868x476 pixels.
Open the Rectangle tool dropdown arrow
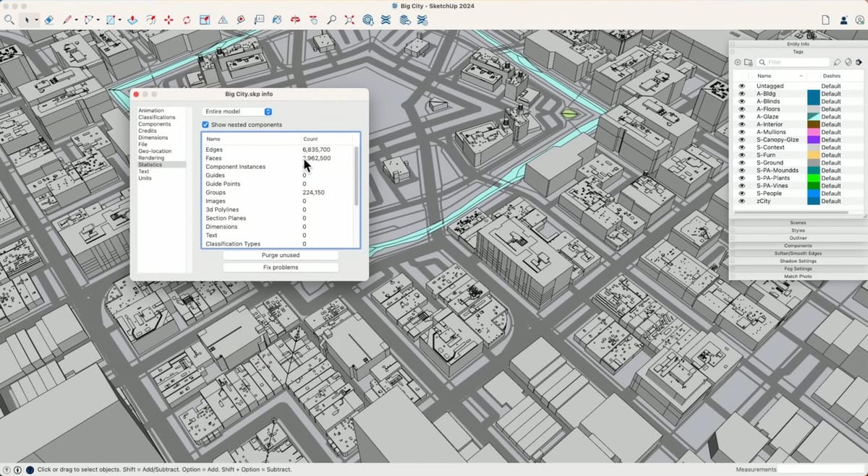tap(120, 21)
